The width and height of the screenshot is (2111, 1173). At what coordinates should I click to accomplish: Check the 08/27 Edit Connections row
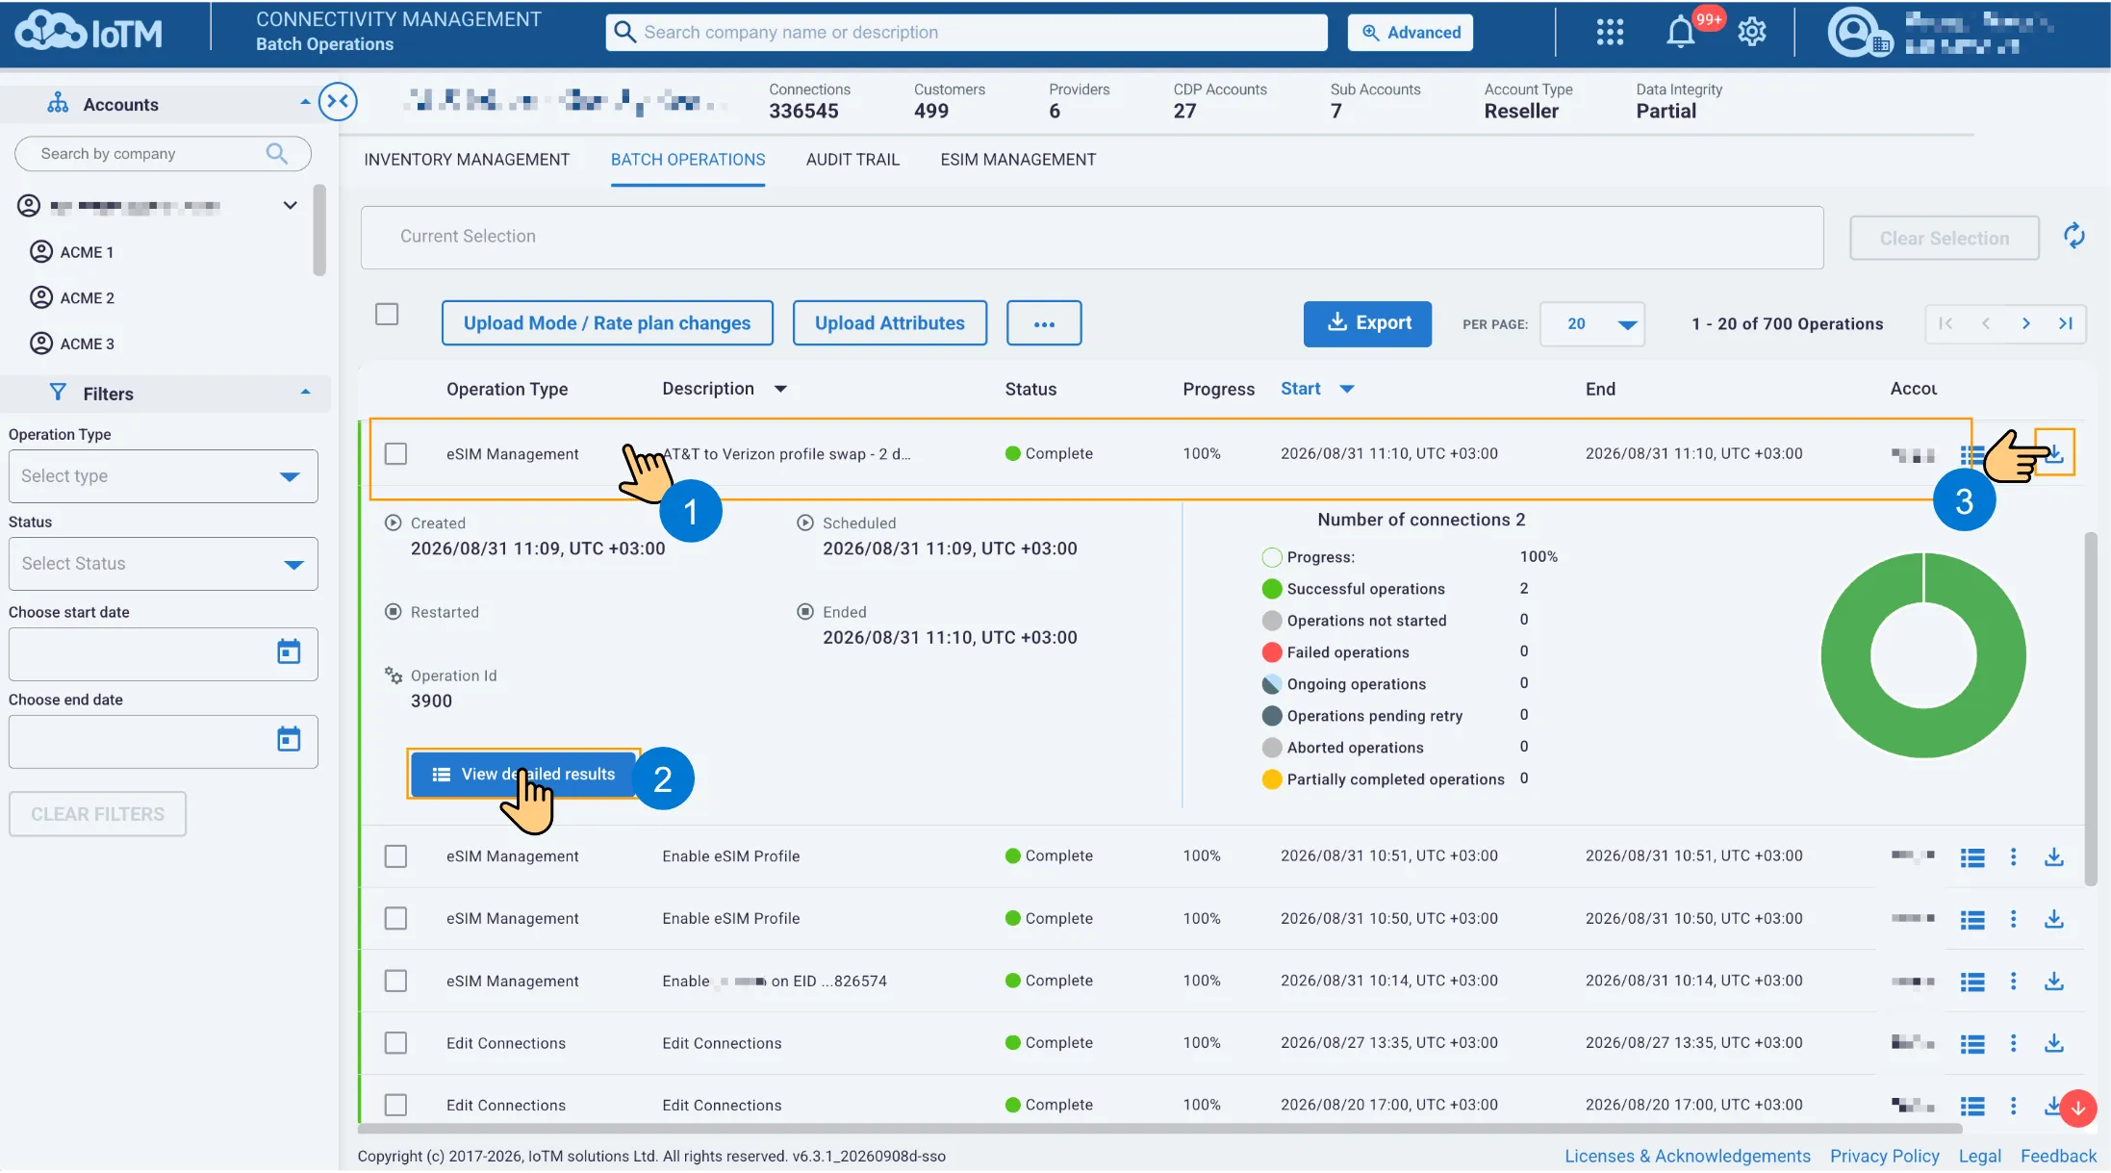click(395, 1043)
